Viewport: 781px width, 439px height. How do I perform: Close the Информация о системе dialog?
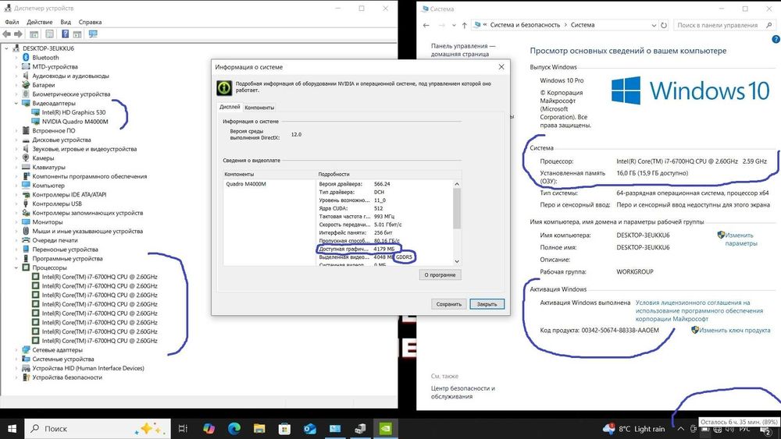coord(501,66)
